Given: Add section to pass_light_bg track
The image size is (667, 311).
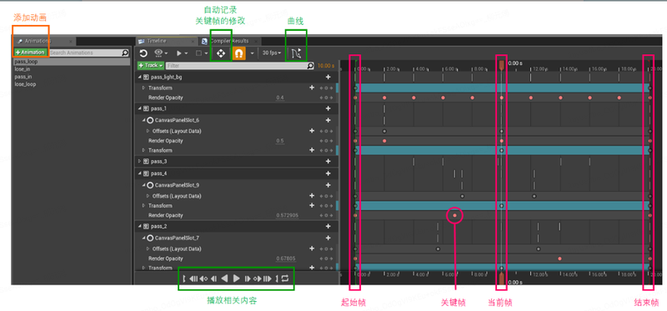Looking at the screenshot, I should coord(328,77).
